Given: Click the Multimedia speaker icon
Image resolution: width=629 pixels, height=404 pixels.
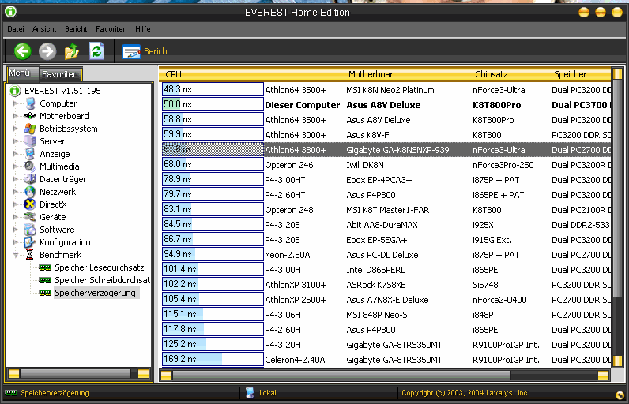Looking at the screenshot, I should [30, 166].
